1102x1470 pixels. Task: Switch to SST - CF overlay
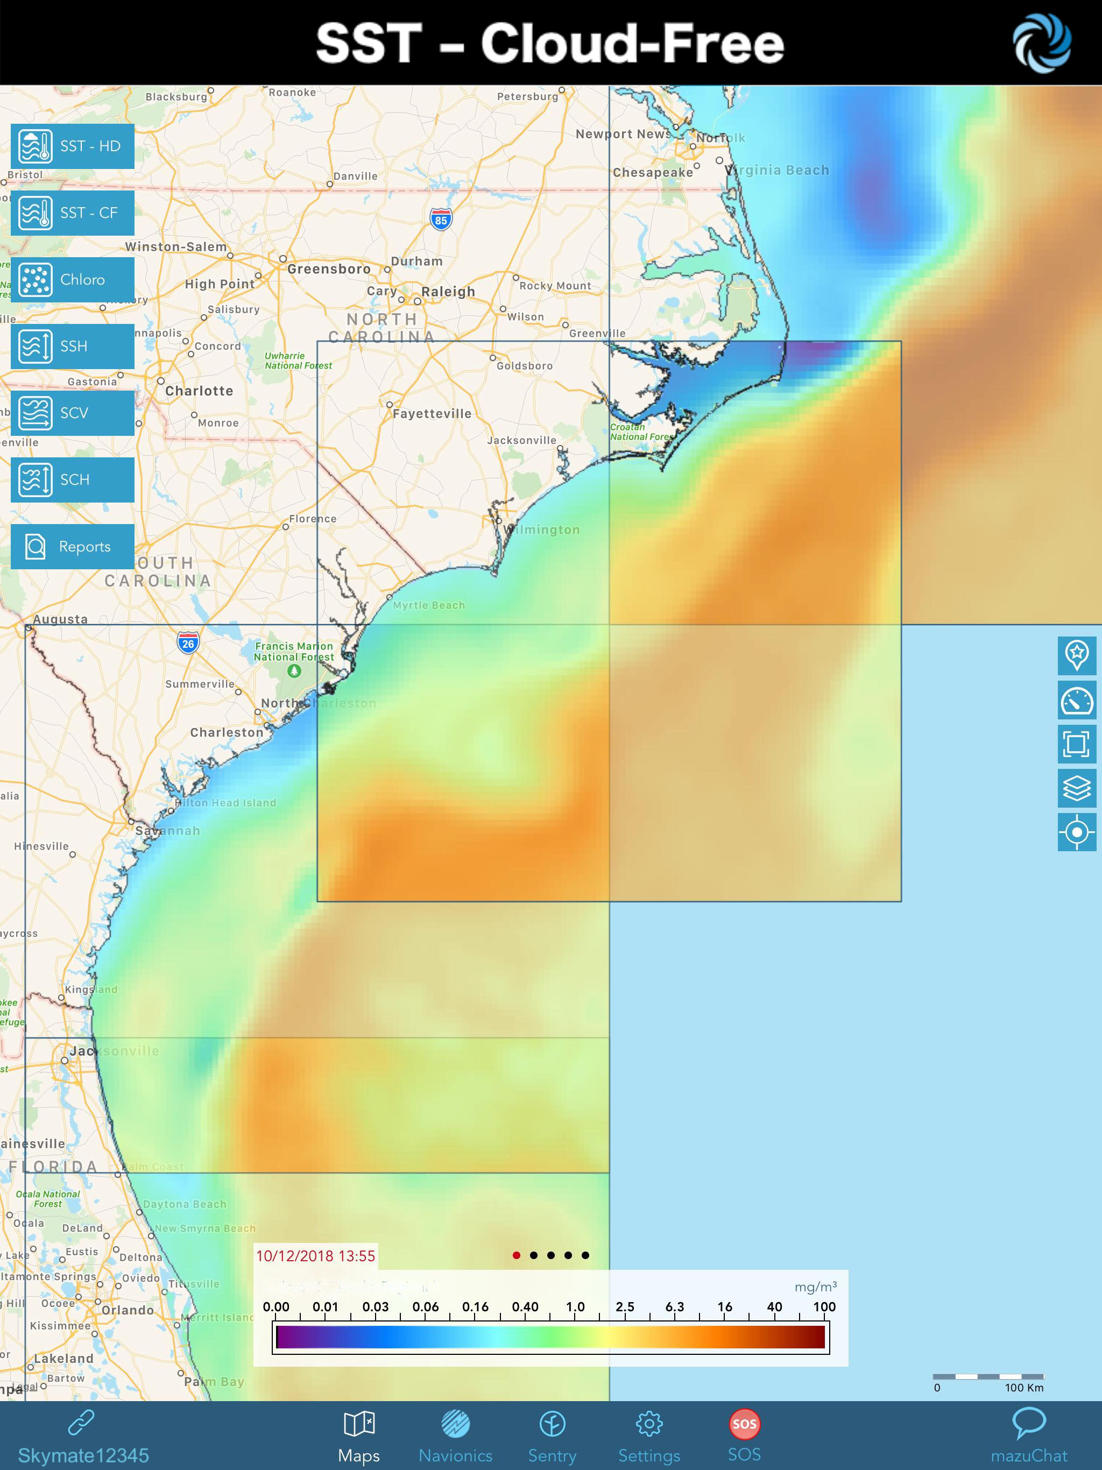[73, 213]
